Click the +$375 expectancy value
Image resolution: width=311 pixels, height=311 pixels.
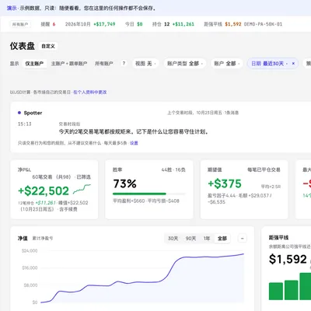225,183
